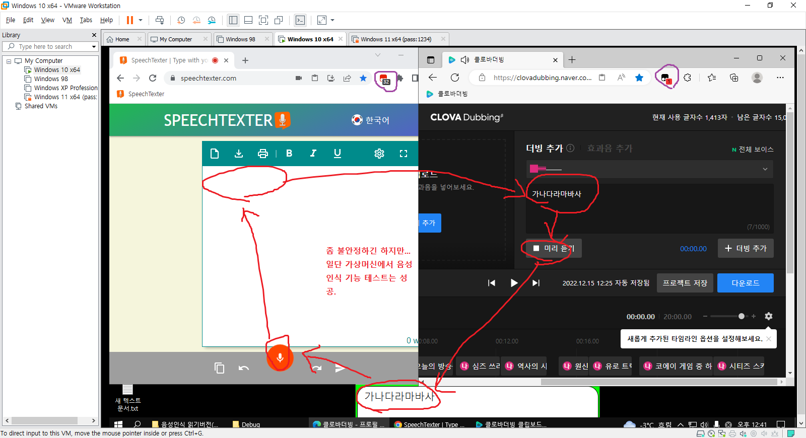Copy the SpeechTexter text to clipboard
The width and height of the screenshot is (806, 438).
click(219, 368)
